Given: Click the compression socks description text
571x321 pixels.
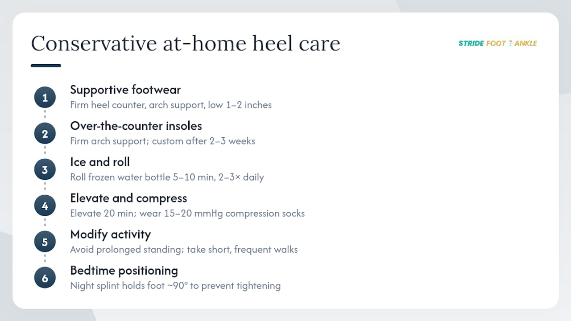Looking at the screenshot, I should pyautogui.click(x=187, y=213).
